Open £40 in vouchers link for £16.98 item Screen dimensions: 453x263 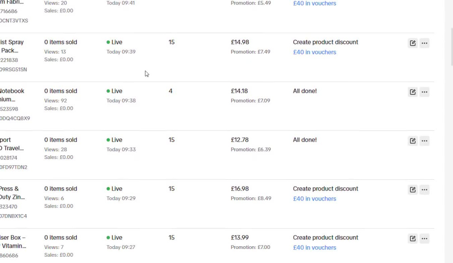[x=315, y=199]
